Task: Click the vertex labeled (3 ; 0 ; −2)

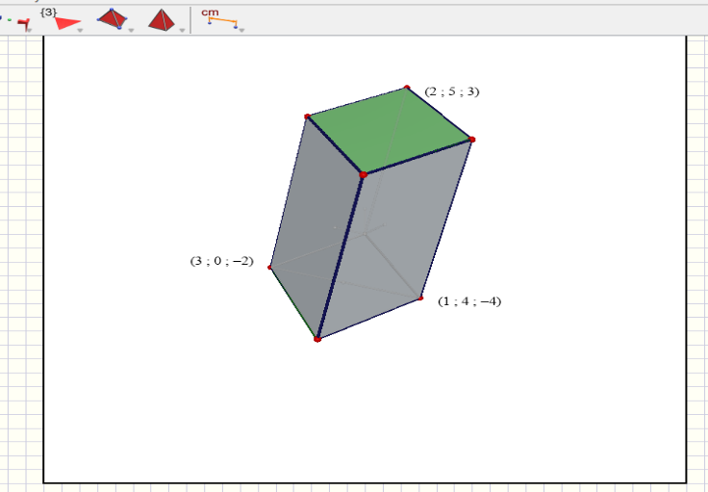Action: click(270, 268)
